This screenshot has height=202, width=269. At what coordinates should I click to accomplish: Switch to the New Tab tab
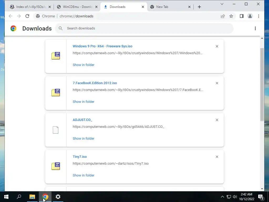tap(170, 7)
